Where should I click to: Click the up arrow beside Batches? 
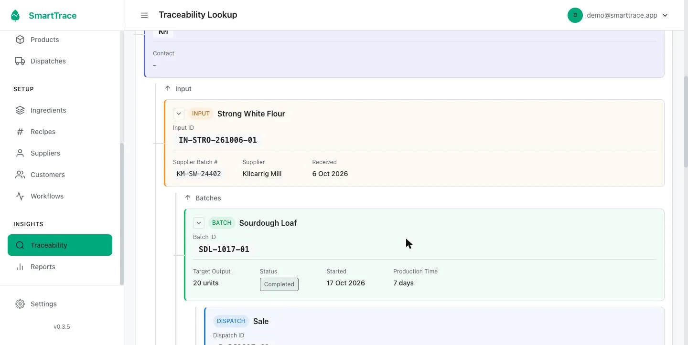pos(188,198)
